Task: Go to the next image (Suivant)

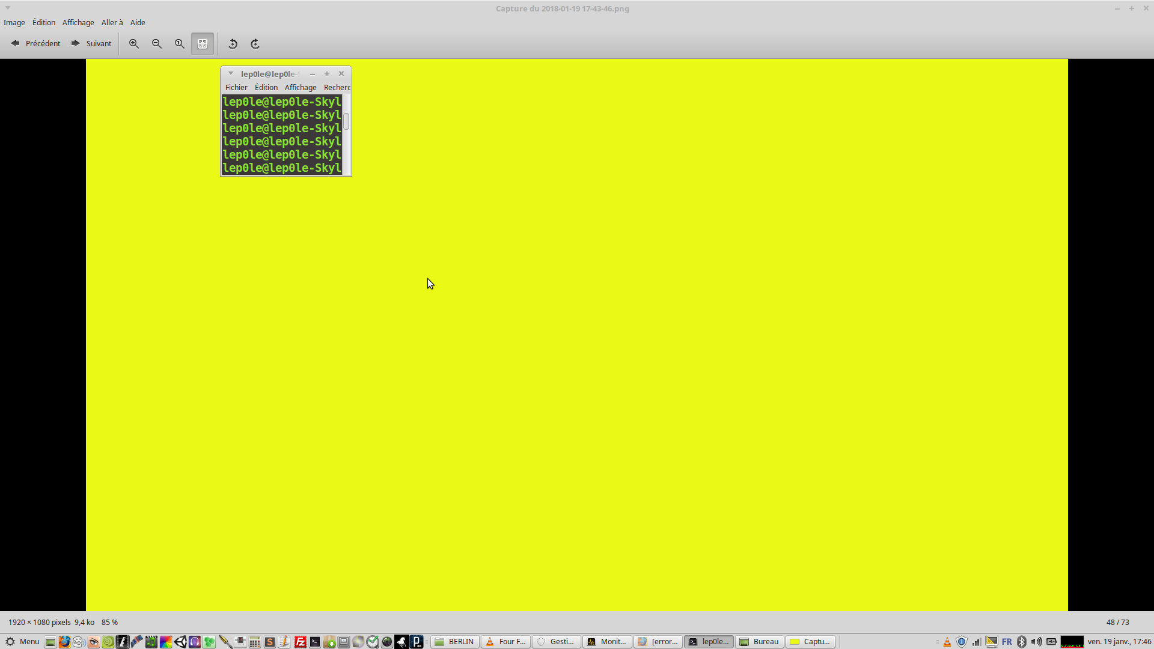Action: tap(91, 43)
